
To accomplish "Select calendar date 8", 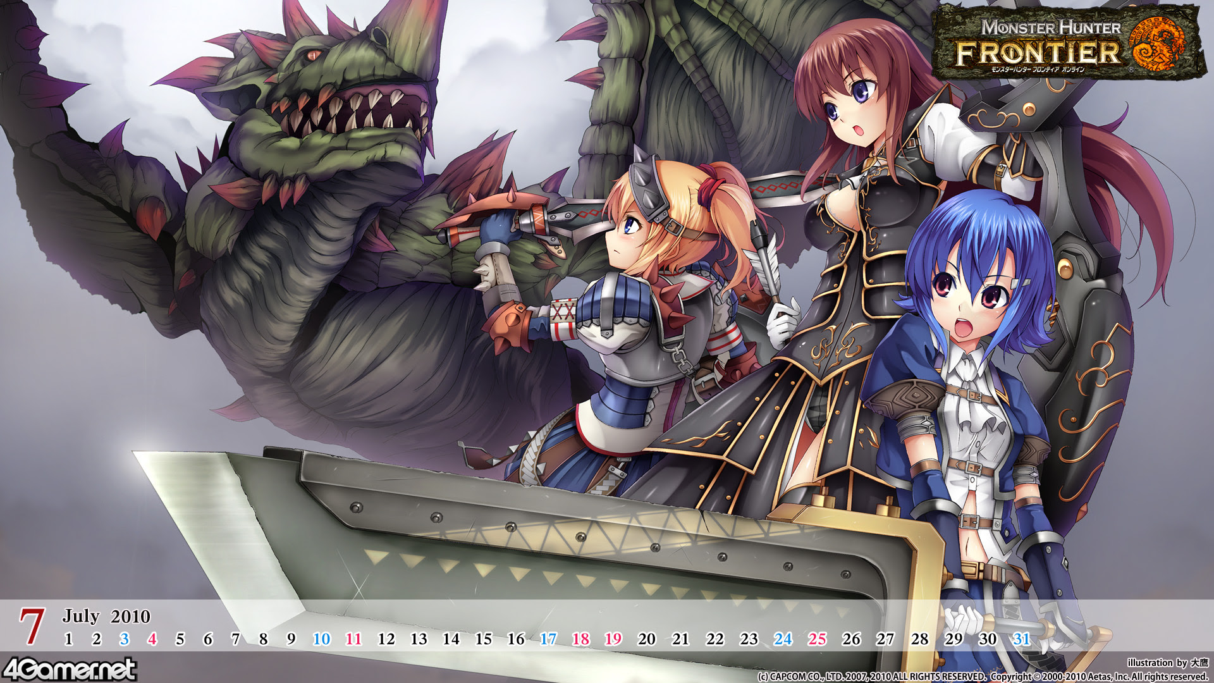I will click(x=263, y=639).
